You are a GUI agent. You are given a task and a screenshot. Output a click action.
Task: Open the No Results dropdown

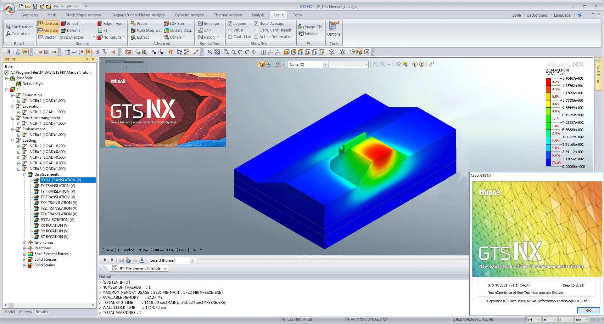click(x=111, y=37)
